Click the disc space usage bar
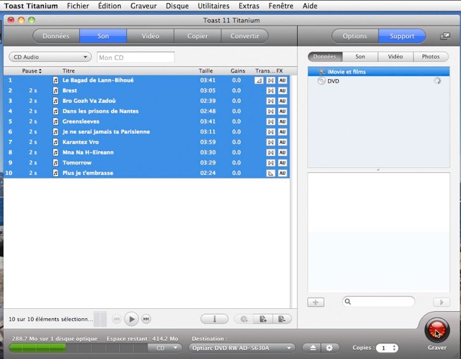Screen dimensions: 461x359 tap(78, 348)
